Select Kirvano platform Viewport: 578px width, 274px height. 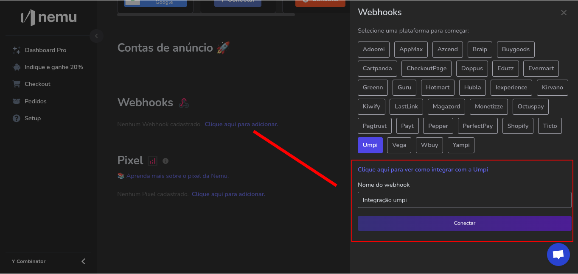coord(553,87)
